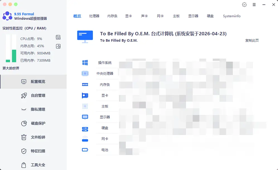Click the monitor icon for 显示器
The height and width of the screenshot is (170, 278).
tap(85, 117)
